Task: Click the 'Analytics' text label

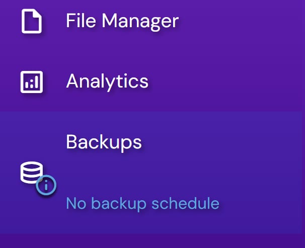Action: coord(107,81)
